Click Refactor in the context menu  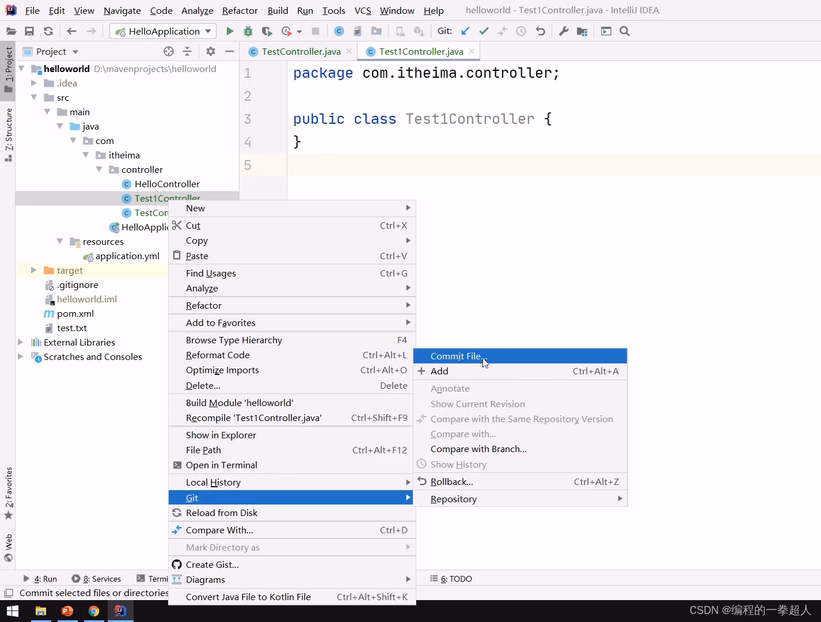click(292, 305)
